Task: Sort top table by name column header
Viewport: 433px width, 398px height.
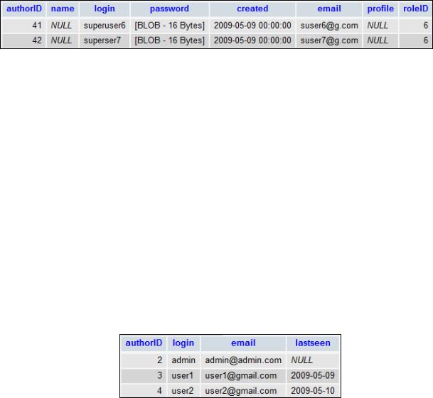Action: [x=63, y=9]
